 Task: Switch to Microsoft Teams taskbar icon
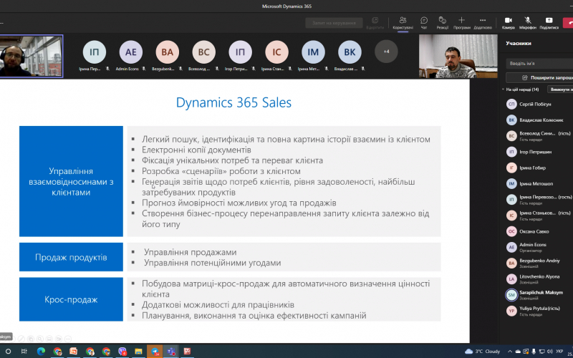[x=170, y=352]
